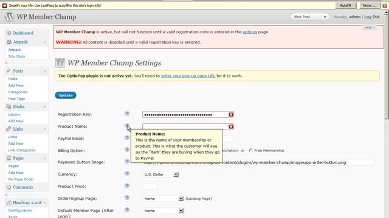This screenshot has height=218, width=389.
Task: Click the Dashboard house icon
Action: (9, 33)
